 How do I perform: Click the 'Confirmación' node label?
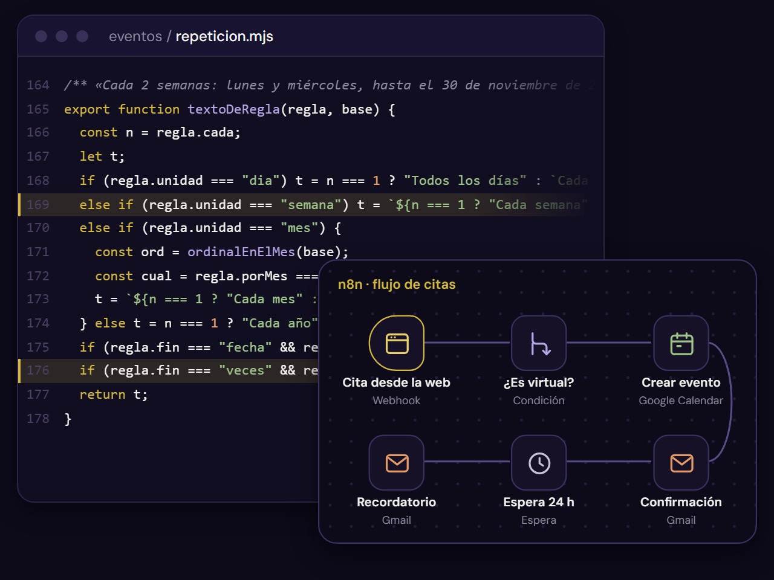[x=681, y=502]
